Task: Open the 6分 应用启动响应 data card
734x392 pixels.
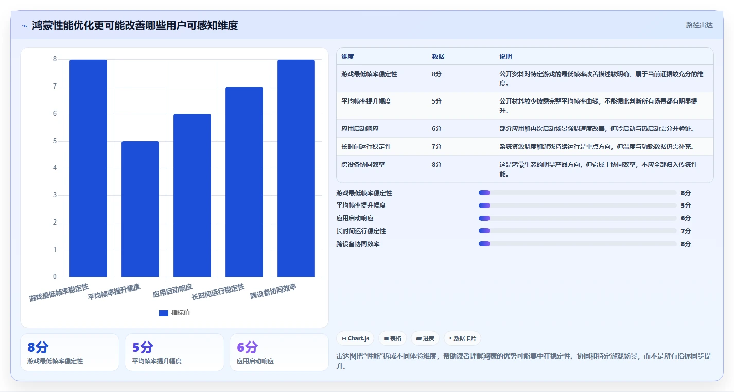Action: pos(279,352)
